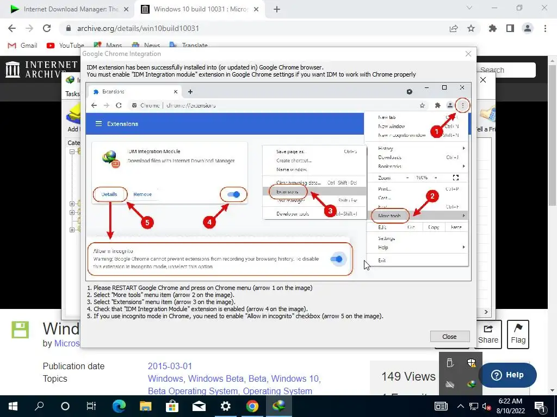
Task: Open the blue Help chat button
Action: pyautogui.click(x=508, y=375)
